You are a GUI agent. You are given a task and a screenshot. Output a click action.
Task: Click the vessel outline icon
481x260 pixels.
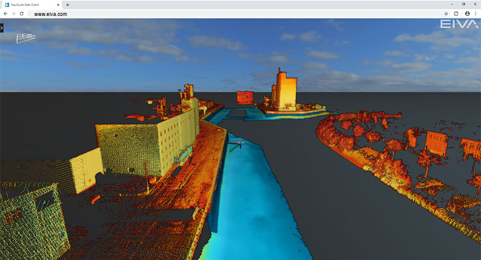click(x=26, y=37)
